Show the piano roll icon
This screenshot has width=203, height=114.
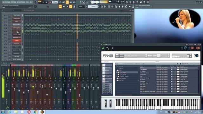point(105,6)
